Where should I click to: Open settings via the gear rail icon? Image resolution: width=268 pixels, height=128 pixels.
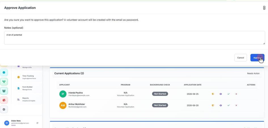4,109
